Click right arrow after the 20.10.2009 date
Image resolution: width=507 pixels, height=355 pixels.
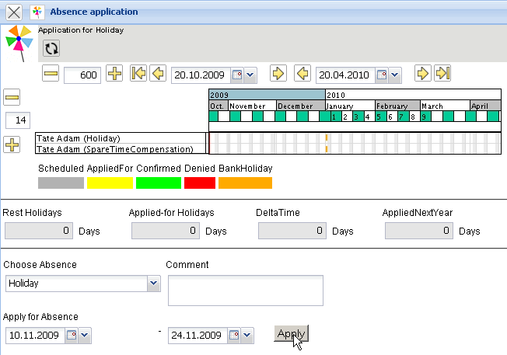(278, 74)
